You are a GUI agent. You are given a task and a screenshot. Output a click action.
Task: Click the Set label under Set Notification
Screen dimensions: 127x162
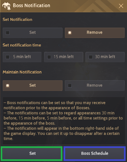(x=33, y=32)
